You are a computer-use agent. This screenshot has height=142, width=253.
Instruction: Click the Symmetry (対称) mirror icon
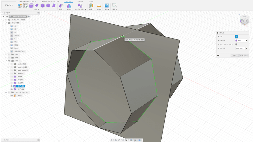pyautogui.click(x=69, y=6)
